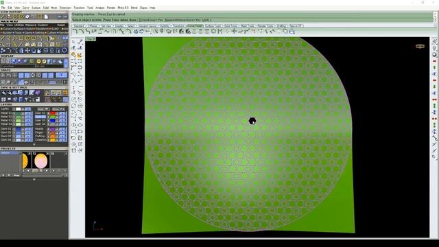The width and height of the screenshot is (439, 247).
Task: Click the second yellow bulb icon in Display
Action: 44,61
